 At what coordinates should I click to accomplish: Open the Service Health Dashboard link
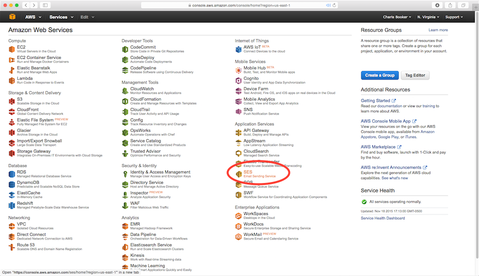pyautogui.click(x=383, y=218)
